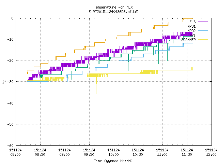Click the orange NPI legend line sample
This screenshot has width=218, height=164.
(203, 35)
